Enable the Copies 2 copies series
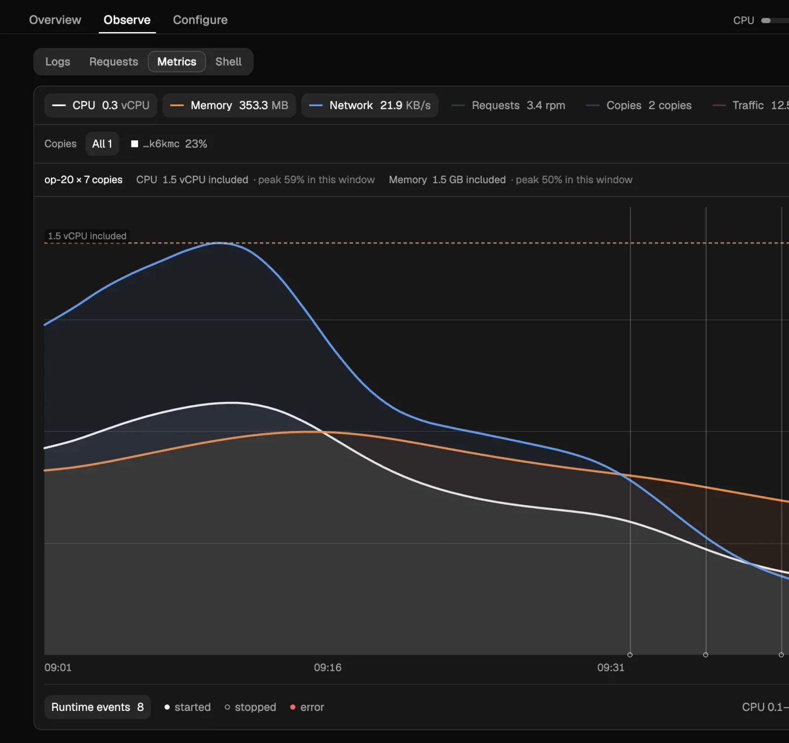789x743 pixels. click(638, 105)
